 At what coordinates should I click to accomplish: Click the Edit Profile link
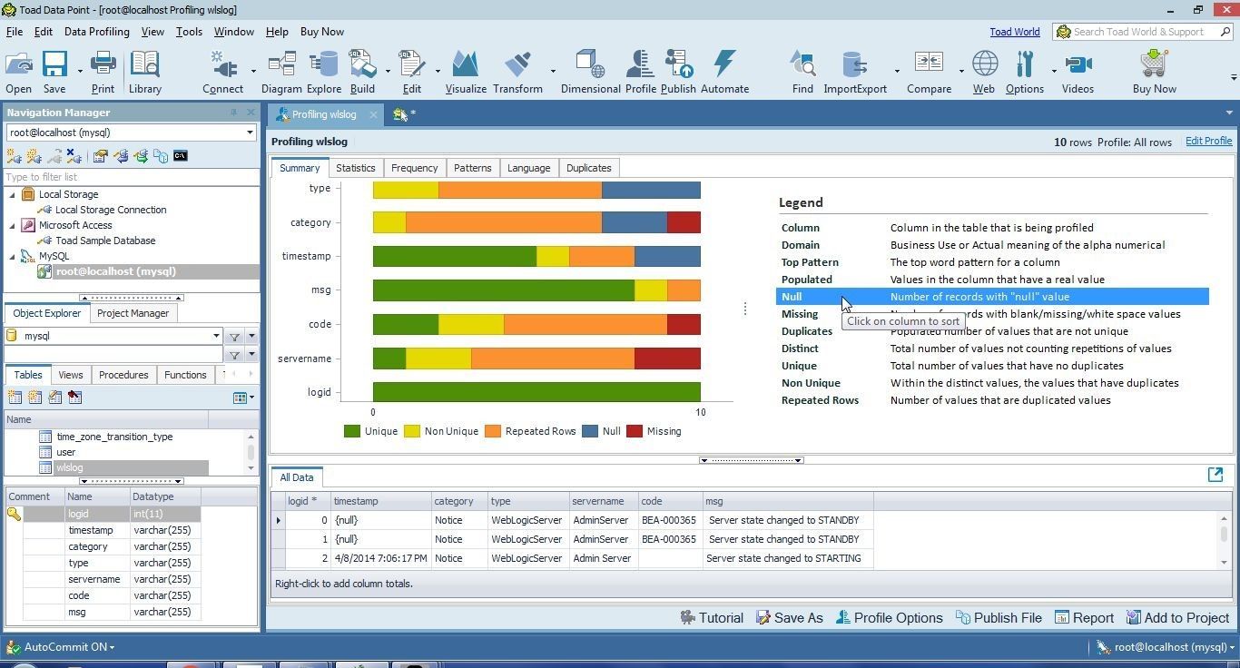tap(1208, 142)
